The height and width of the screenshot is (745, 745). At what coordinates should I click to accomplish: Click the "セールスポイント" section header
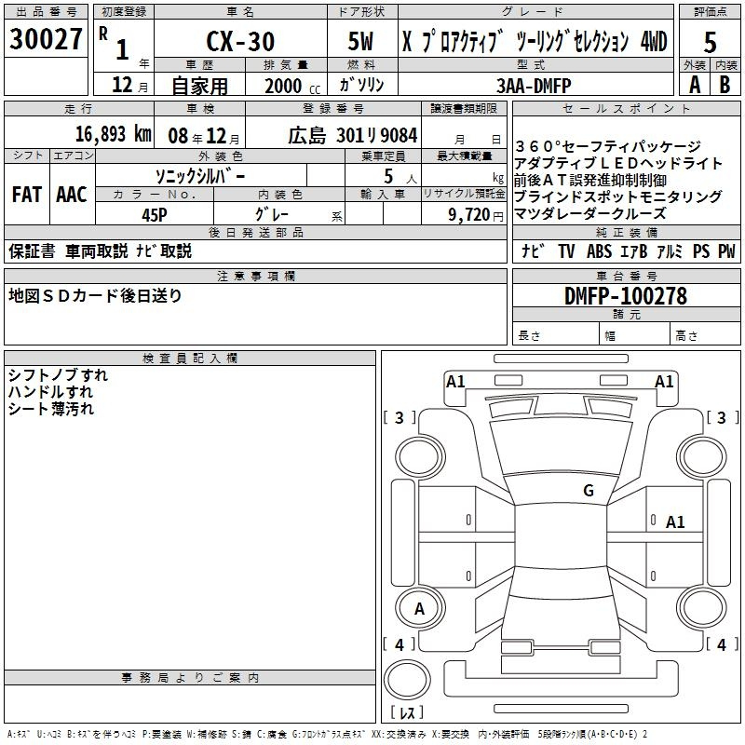[626, 109]
